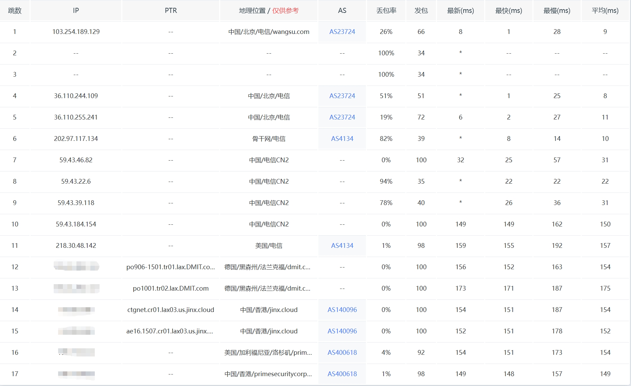Open AS23724 link in hop 1 row

(x=342, y=32)
